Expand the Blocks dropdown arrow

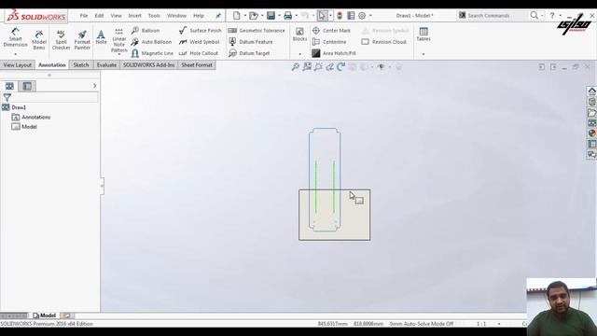tap(299, 54)
